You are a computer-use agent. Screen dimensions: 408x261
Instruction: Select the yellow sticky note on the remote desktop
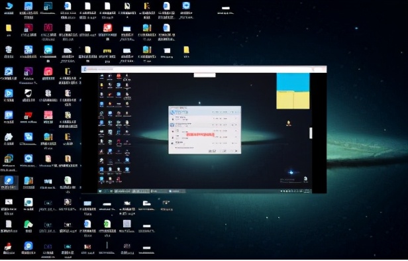pyautogui.click(x=293, y=100)
